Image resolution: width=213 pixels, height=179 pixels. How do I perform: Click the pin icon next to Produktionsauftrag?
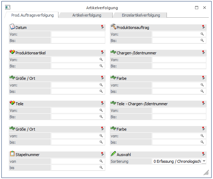click(203, 27)
